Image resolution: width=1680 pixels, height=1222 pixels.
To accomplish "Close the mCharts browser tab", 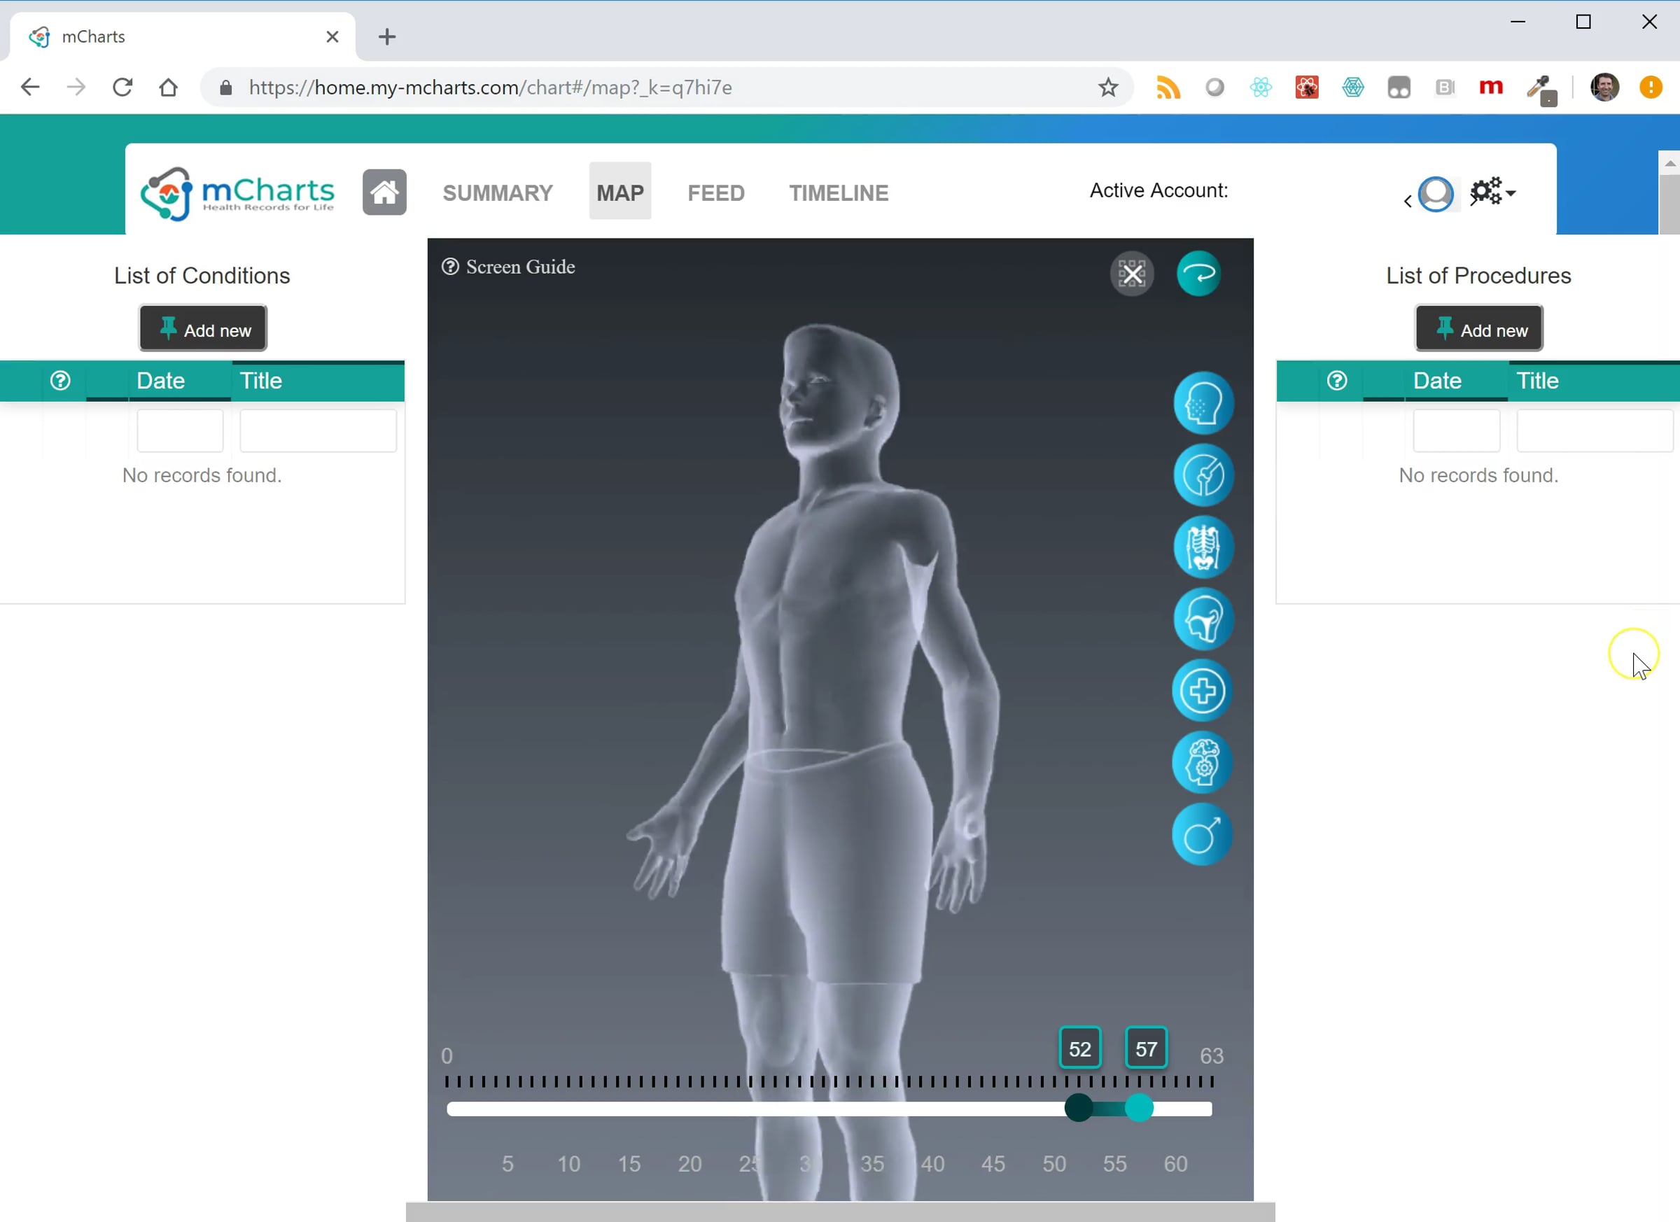I will tap(332, 37).
